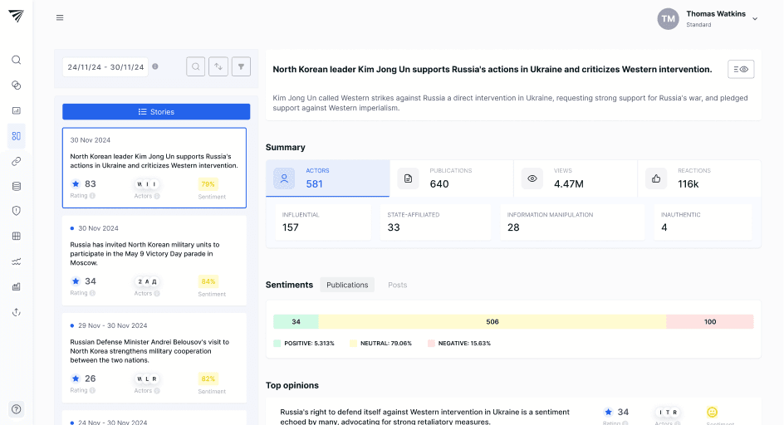Click the Stories button
784x425 pixels.
(156, 111)
